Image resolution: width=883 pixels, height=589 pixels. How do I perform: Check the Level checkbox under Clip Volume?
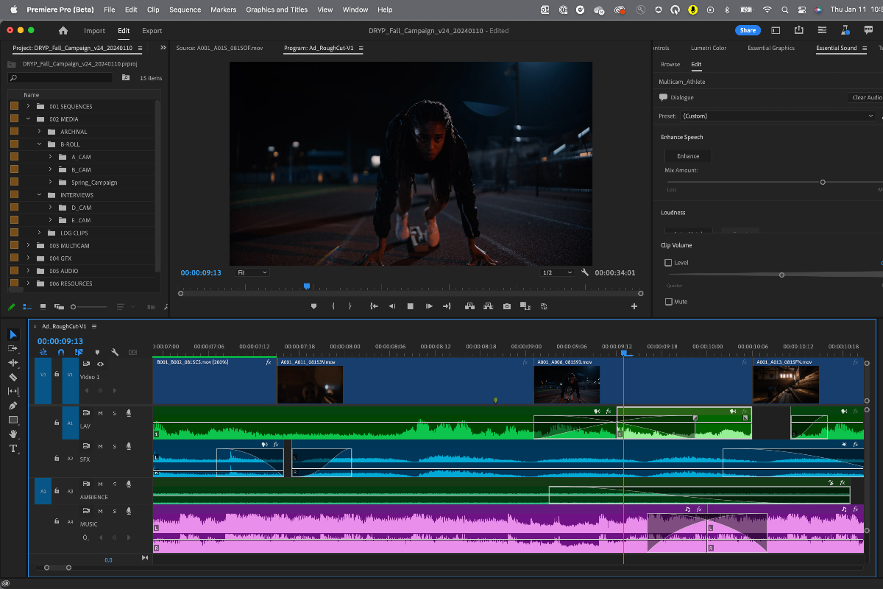[x=668, y=263]
